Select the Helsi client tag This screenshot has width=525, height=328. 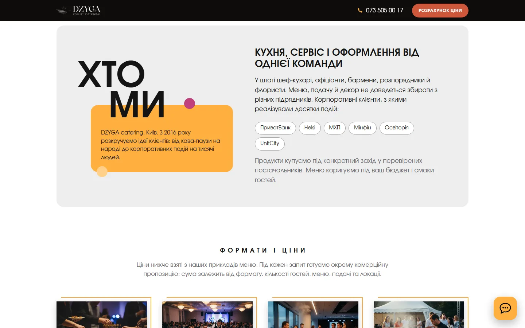point(310,128)
